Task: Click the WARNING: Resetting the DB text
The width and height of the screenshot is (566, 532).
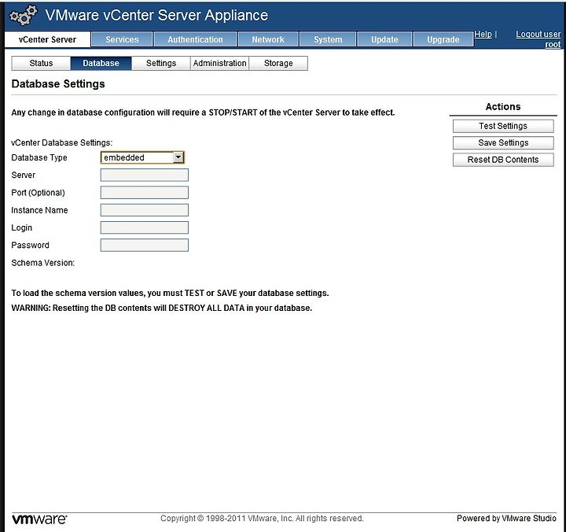Action: coord(162,308)
